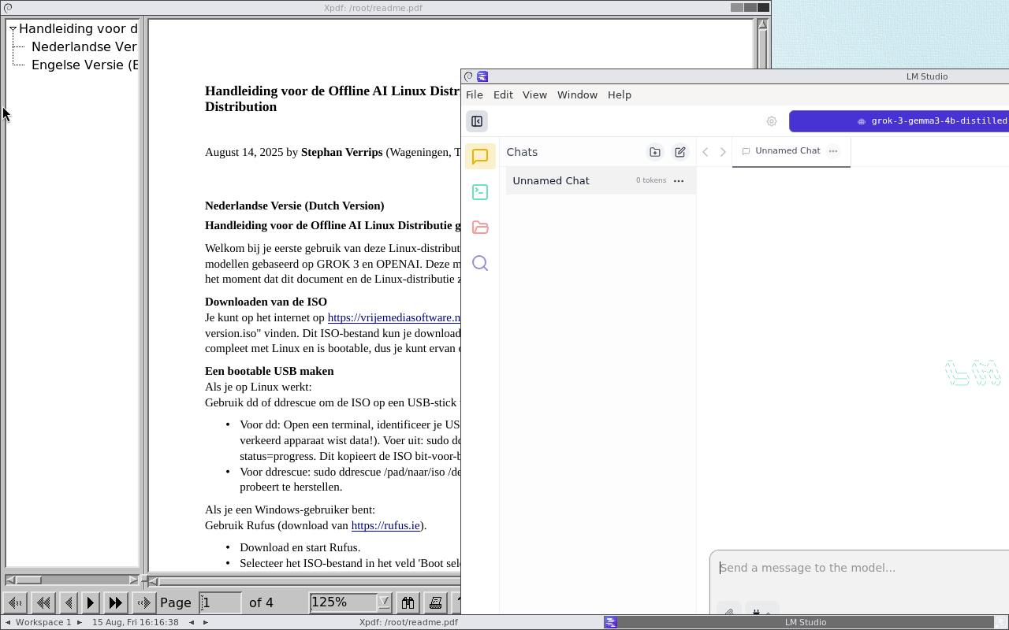Screen dimensions: 1009x630
Task: Collapse the Handleiding voor d tree entry
Action: pos(13,28)
